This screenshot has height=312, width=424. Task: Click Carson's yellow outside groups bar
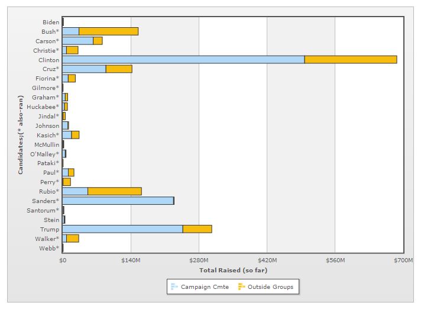click(x=98, y=41)
